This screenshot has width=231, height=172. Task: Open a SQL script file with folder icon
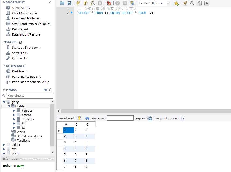(62, 3)
